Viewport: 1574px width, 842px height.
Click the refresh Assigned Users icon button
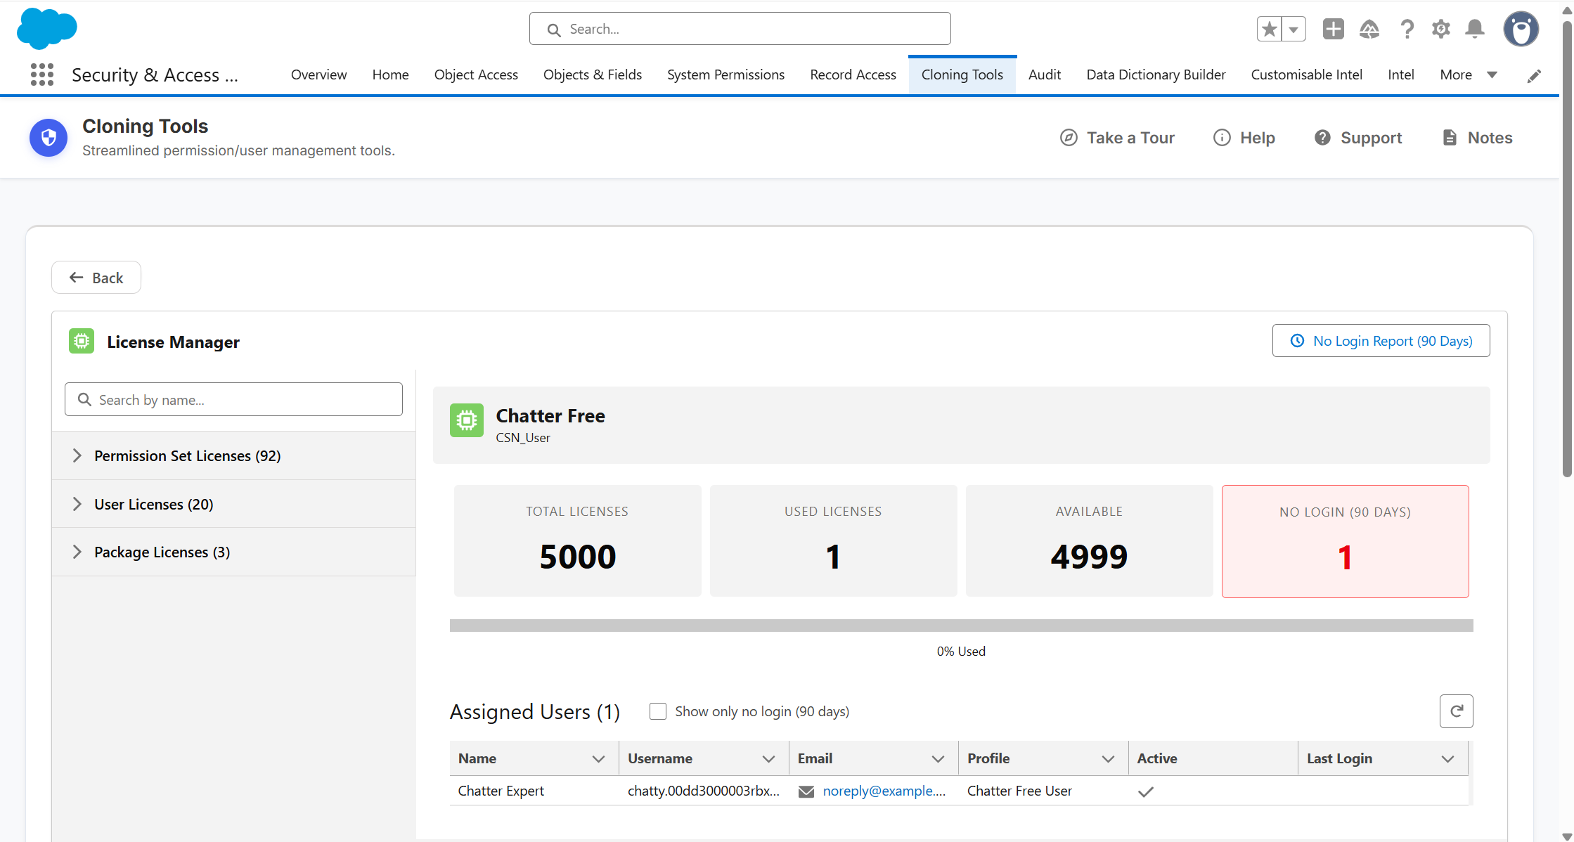(1457, 711)
